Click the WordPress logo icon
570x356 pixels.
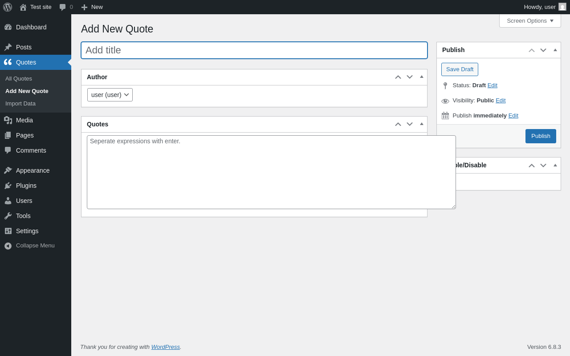tap(8, 7)
